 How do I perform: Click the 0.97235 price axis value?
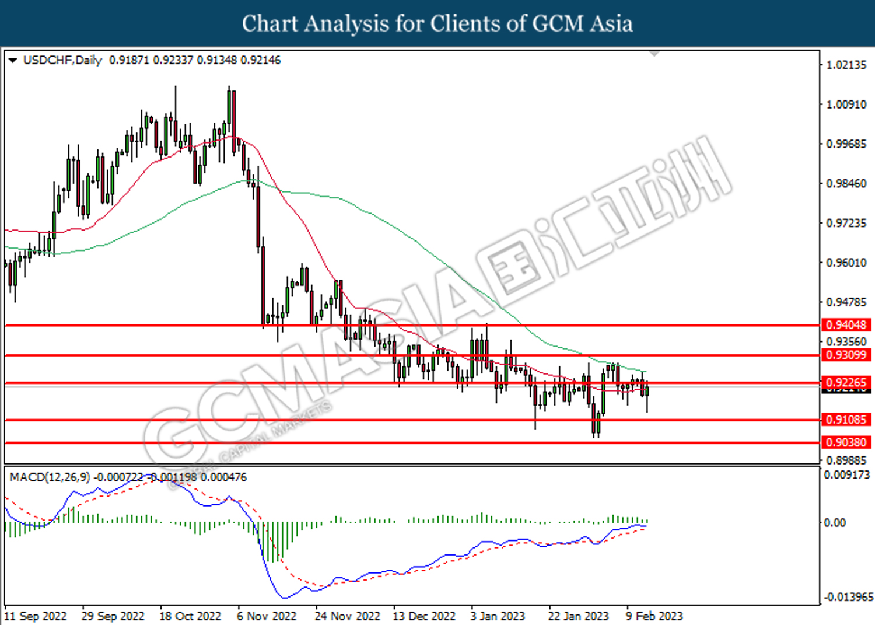(846, 223)
